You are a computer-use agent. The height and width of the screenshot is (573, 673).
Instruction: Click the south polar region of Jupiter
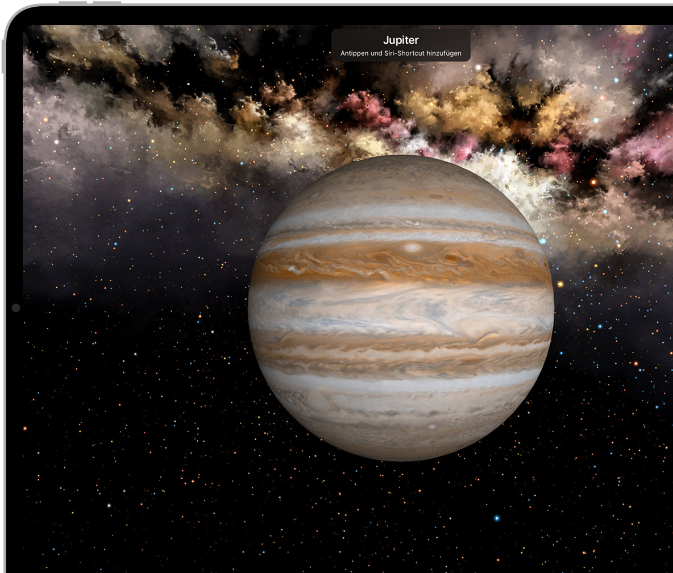pos(401,443)
